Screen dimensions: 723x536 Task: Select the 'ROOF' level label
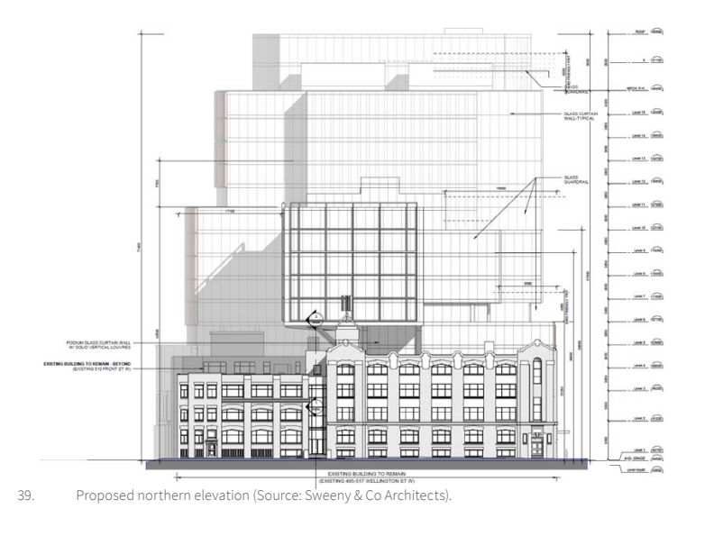point(639,32)
